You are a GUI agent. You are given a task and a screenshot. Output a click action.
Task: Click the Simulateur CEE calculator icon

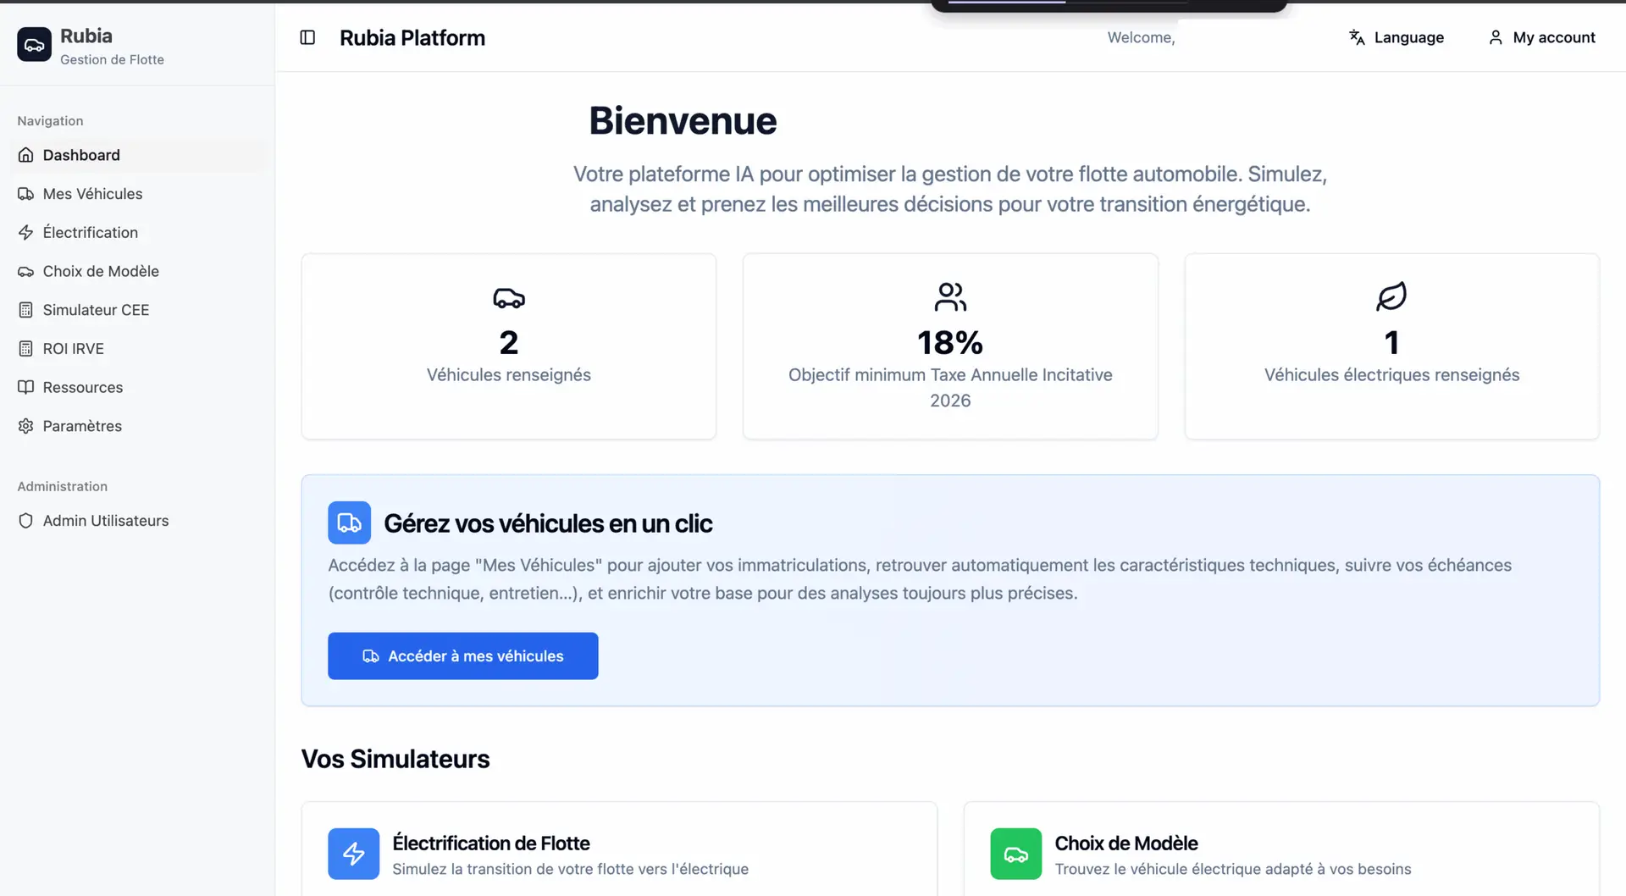(x=26, y=310)
